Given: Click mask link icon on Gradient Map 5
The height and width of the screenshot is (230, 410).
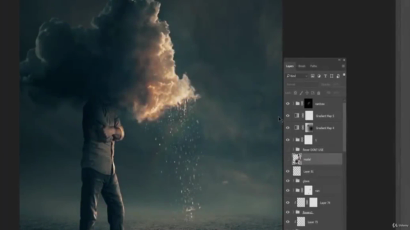Looking at the screenshot, I should (302, 116).
